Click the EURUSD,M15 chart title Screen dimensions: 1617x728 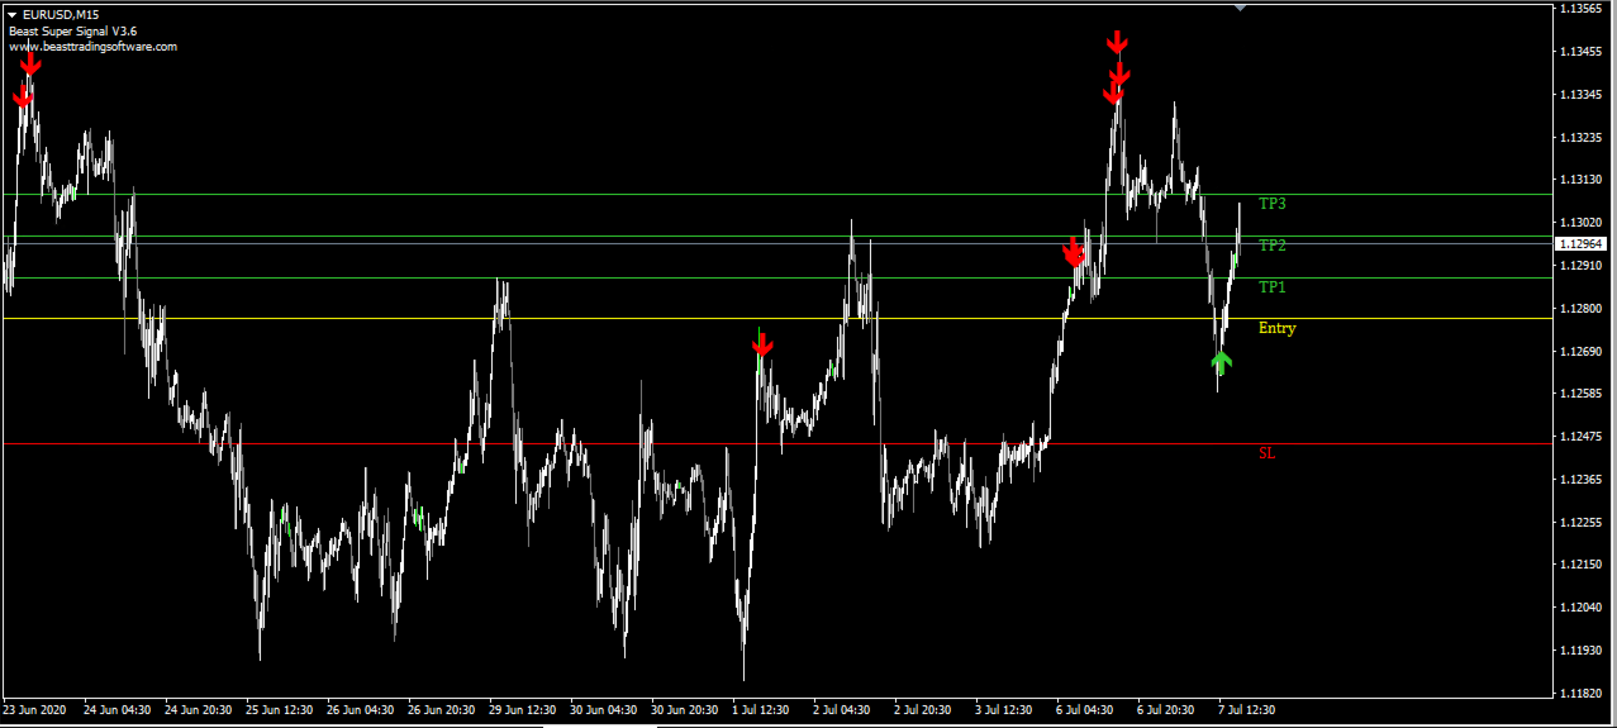(x=60, y=15)
